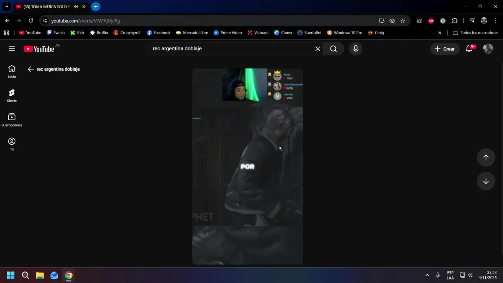Open the grey round extension after ABP
The width and height of the screenshot is (503, 283).
tap(443, 21)
